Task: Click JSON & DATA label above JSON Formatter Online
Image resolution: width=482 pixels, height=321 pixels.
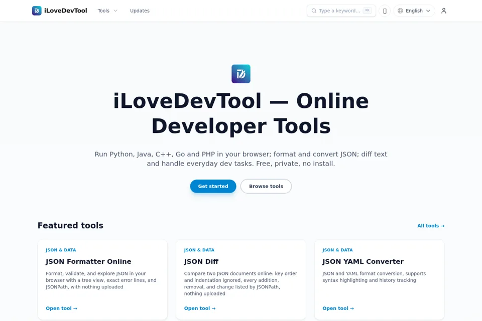Action: point(61,250)
